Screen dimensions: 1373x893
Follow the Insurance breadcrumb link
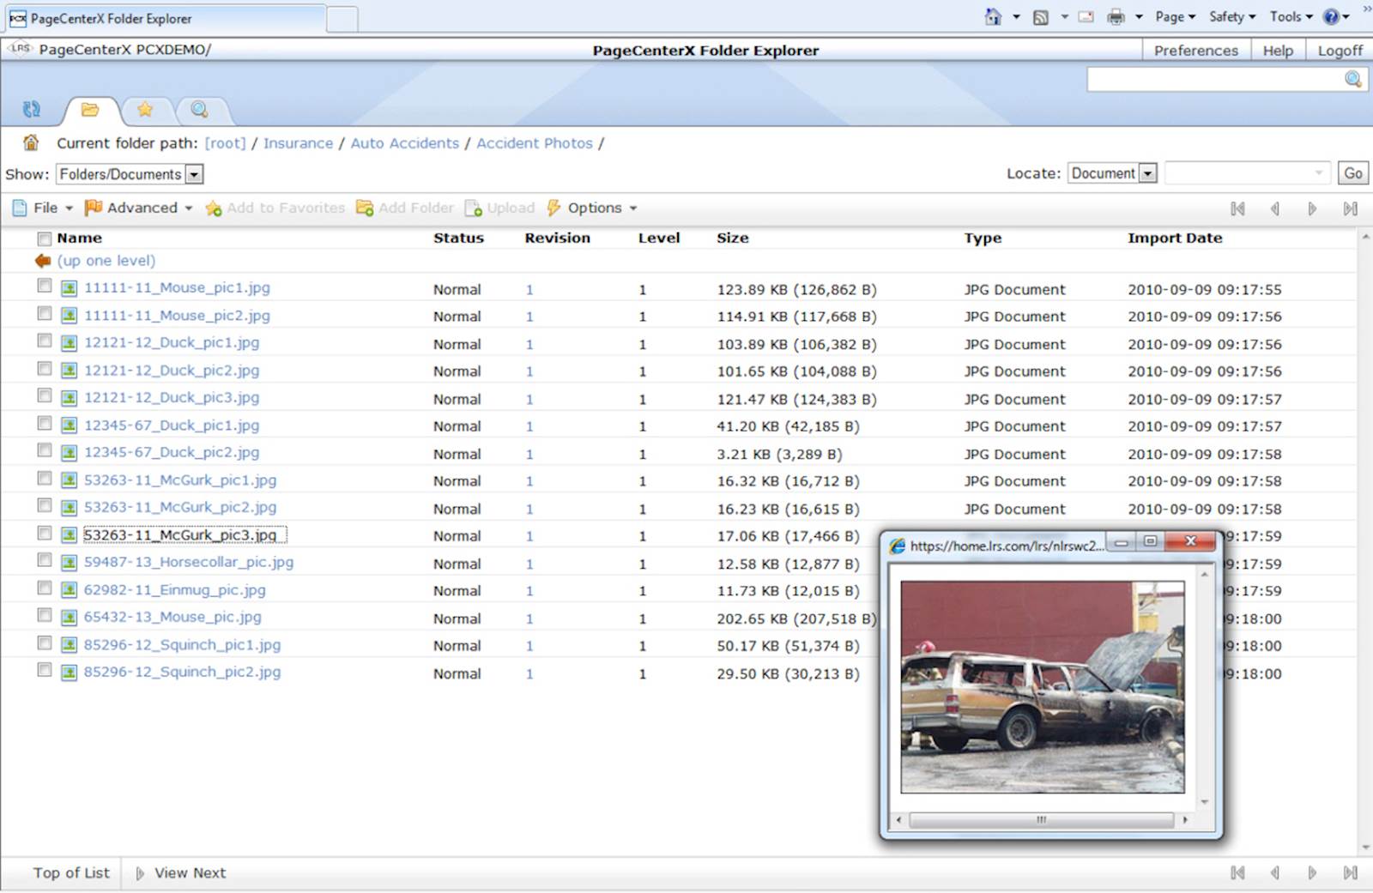coord(298,142)
